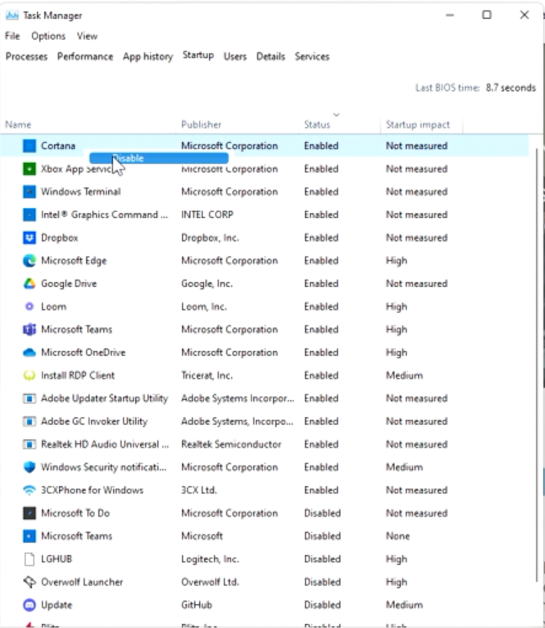Open the Options menu

pos(48,36)
